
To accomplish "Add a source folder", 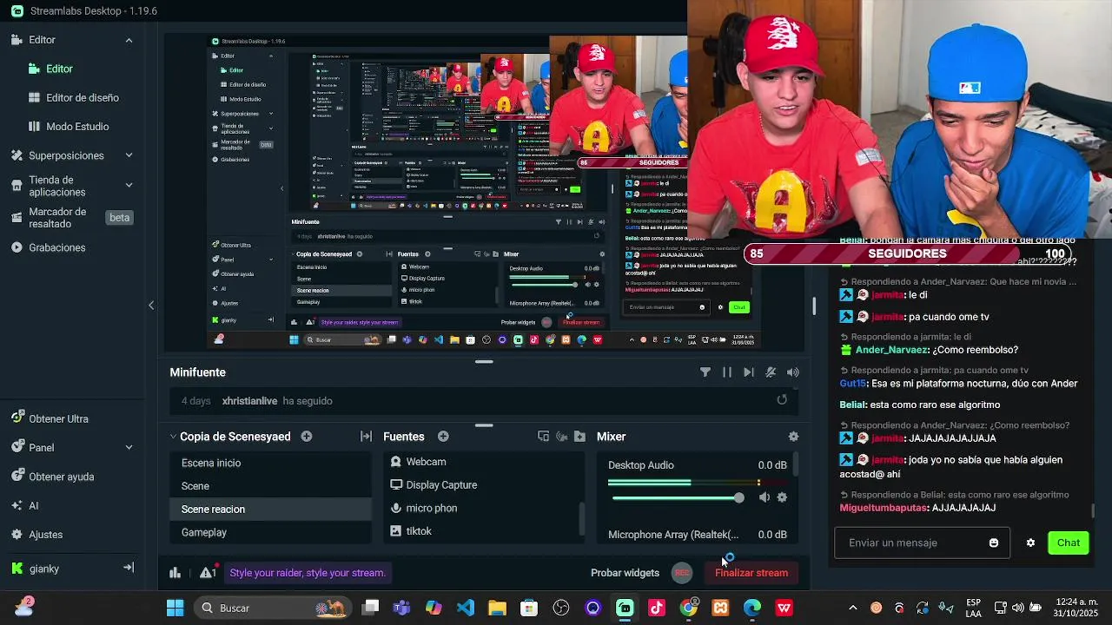I will point(579,437).
